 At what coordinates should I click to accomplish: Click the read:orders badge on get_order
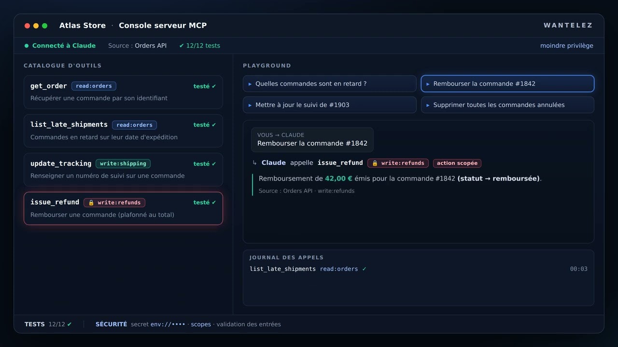click(x=94, y=86)
